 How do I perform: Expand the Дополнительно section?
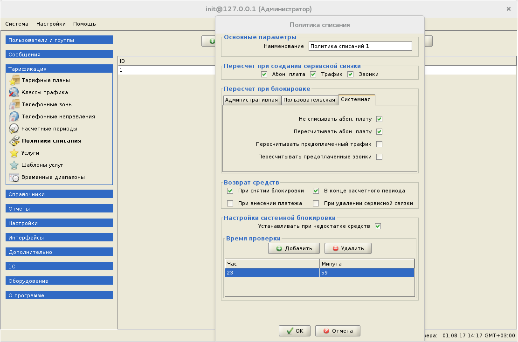click(59, 252)
